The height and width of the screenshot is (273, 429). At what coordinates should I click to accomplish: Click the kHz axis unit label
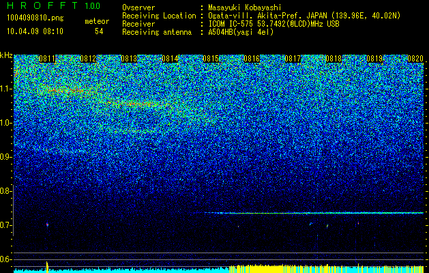coord(6,55)
